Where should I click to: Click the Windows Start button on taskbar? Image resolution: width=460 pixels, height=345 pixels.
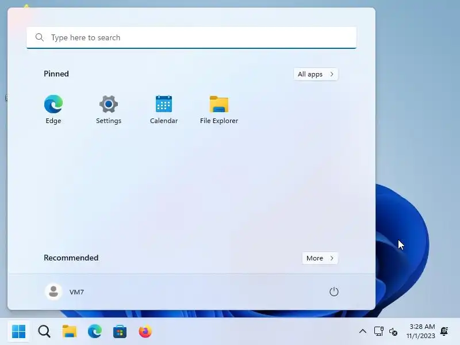(x=19, y=332)
